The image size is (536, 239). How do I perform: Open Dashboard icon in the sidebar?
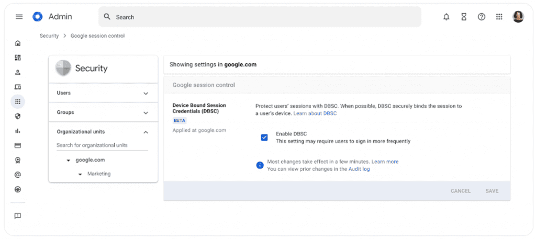tap(18, 58)
